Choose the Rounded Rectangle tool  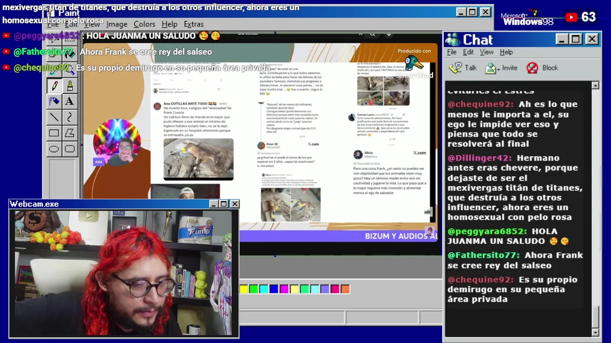[x=70, y=149]
